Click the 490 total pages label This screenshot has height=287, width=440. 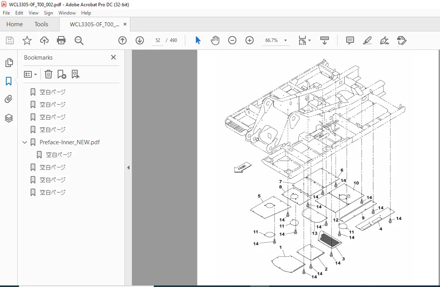tap(173, 40)
